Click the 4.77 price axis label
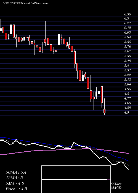This screenshot has width=138, height=193. 128,98
